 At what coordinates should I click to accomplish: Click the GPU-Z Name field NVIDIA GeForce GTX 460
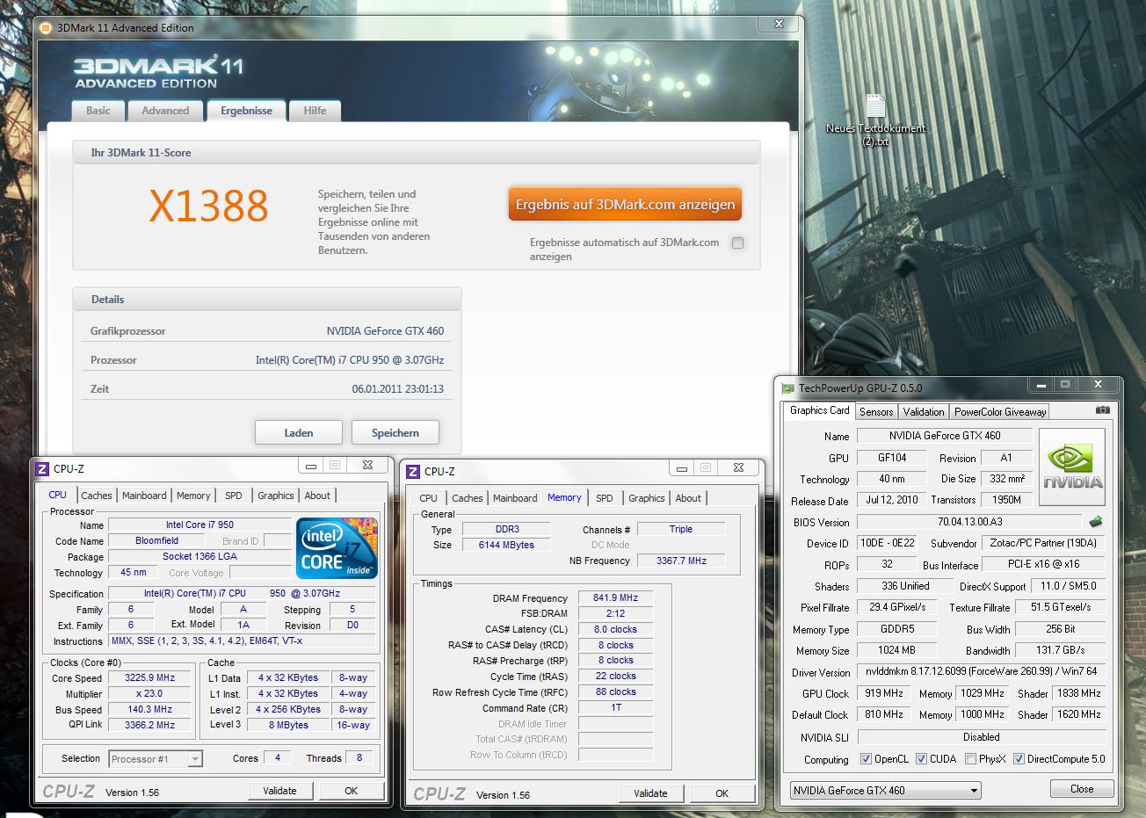click(x=945, y=436)
